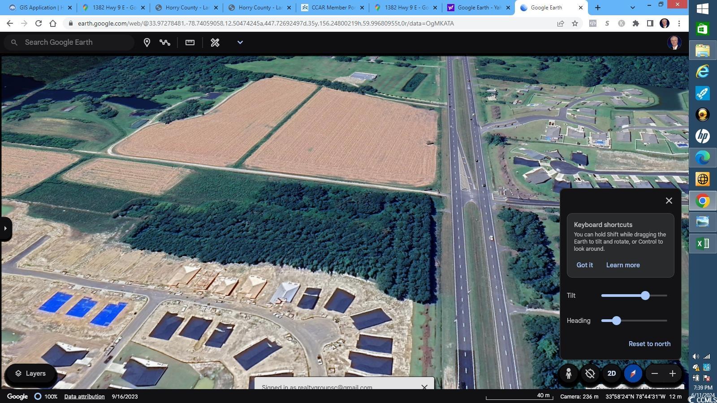Bookmark page with the star icon
This screenshot has width=717, height=403.
[575, 24]
